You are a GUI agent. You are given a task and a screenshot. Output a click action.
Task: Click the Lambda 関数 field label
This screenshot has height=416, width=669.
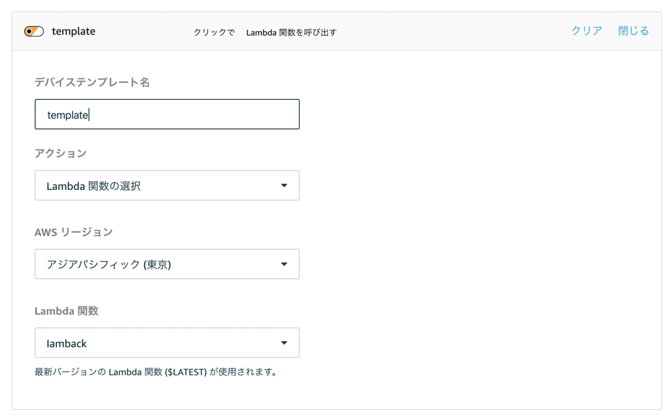tap(66, 311)
